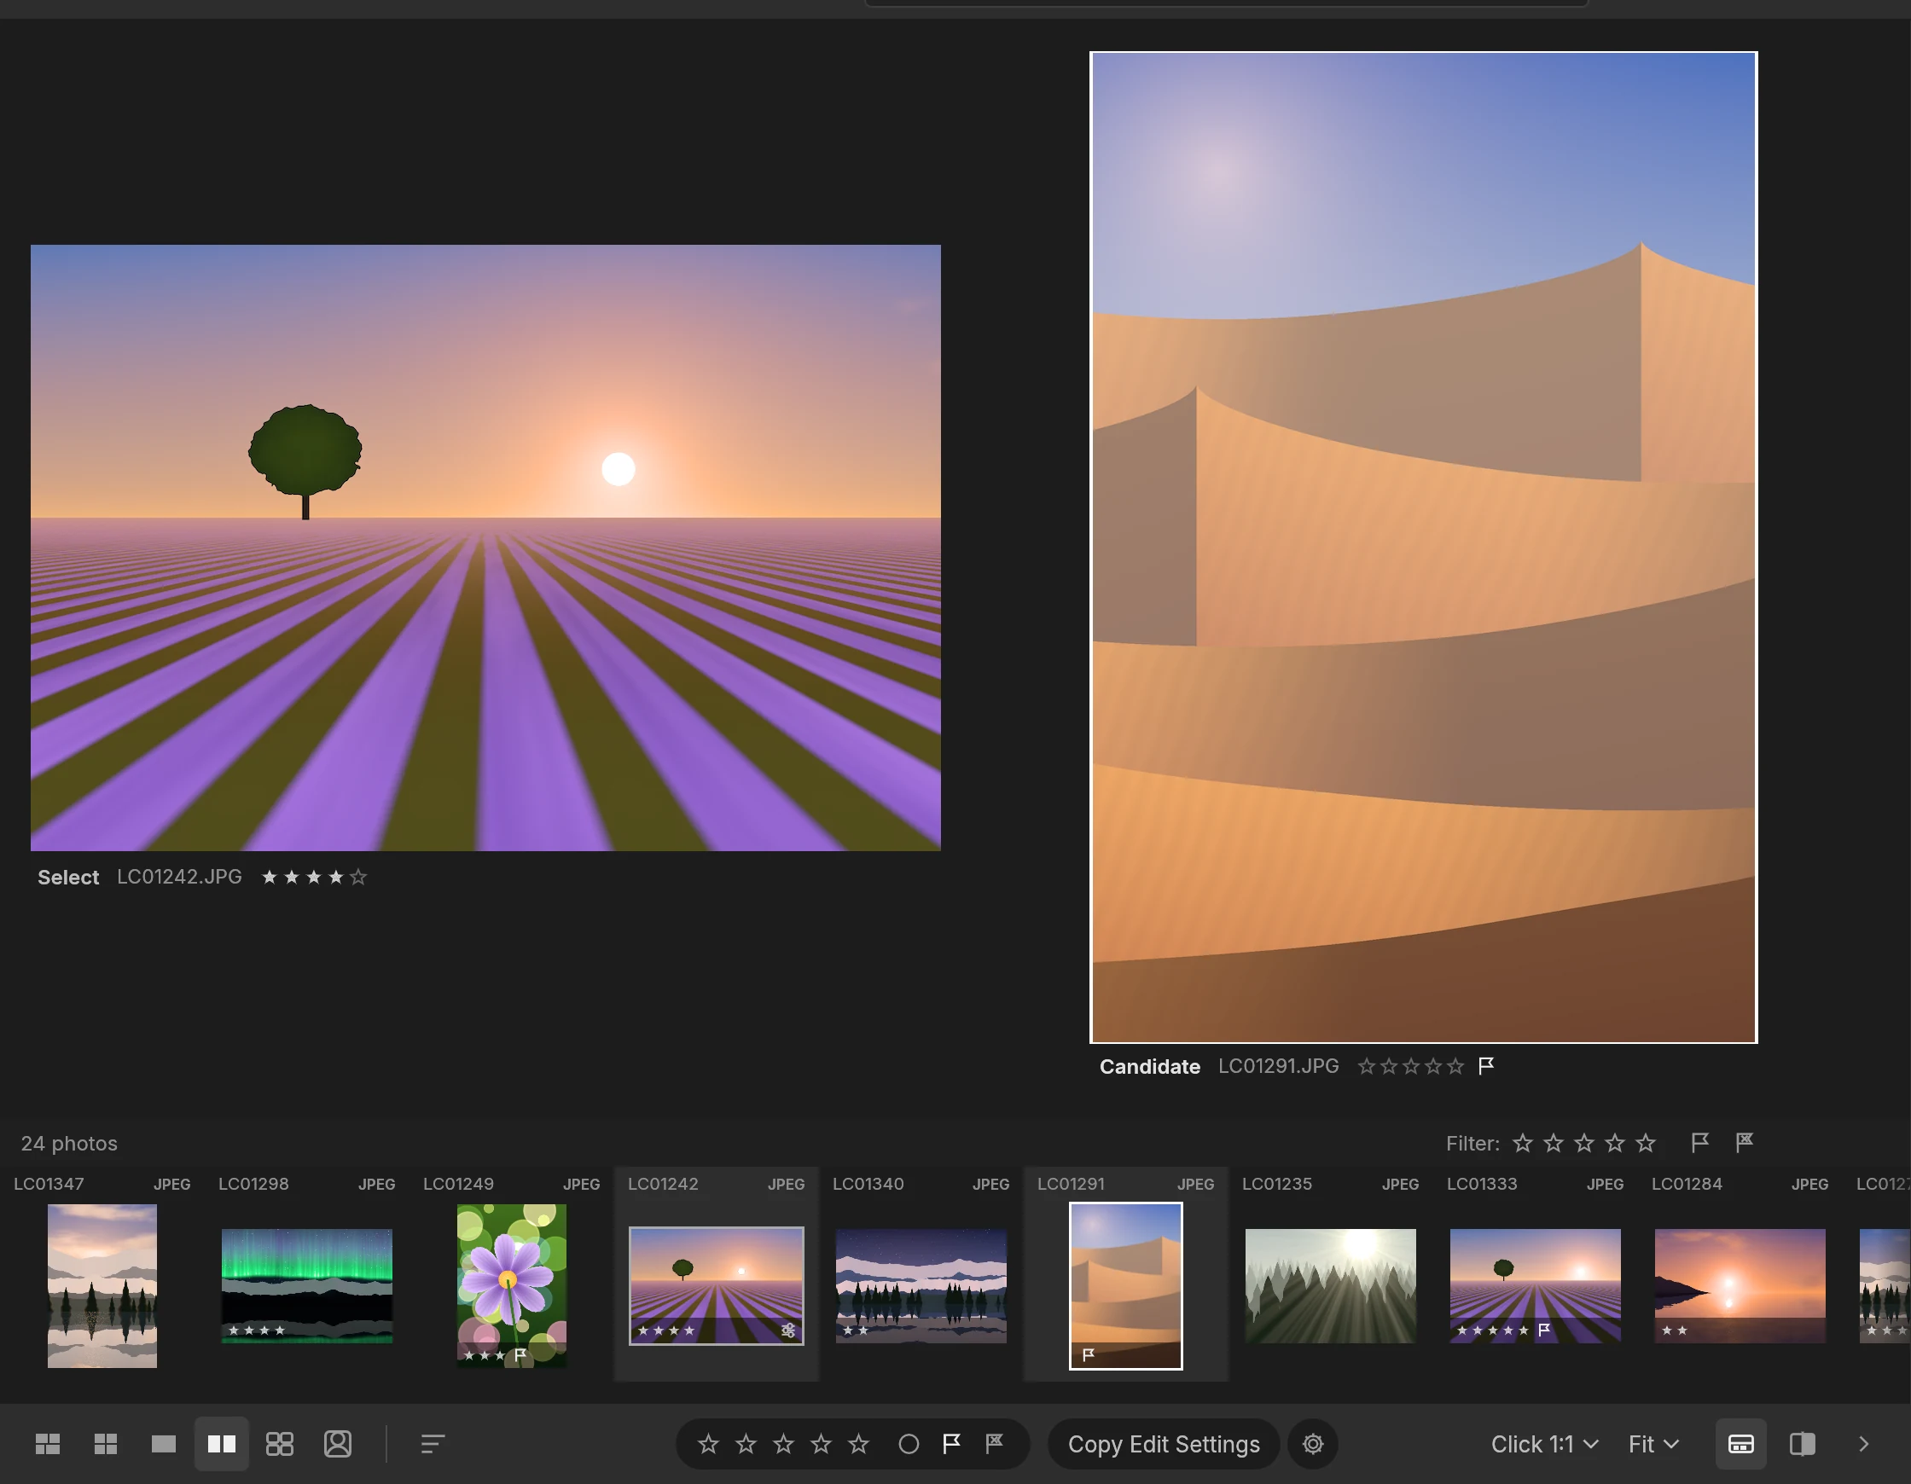The height and width of the screenshot is (1484, 1911).
Task: Flag photo as picked in toolbar
Action: click(x=952, y=1444)
